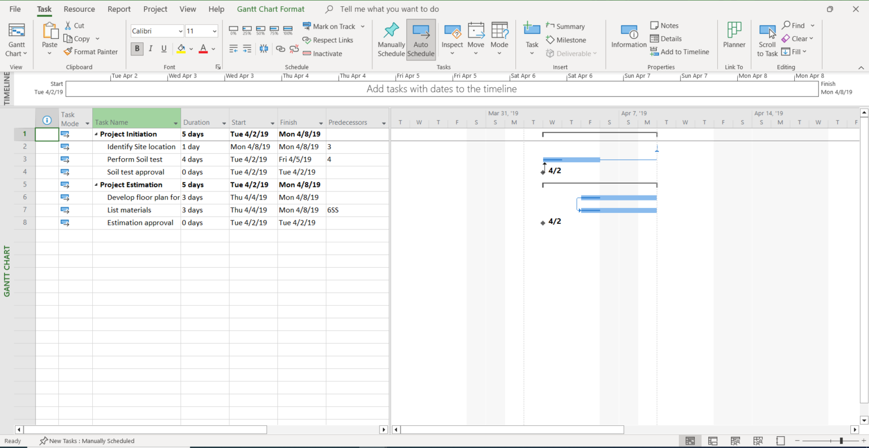
Task: Toggle Auto Schedule mode
Action: [x=421, y=40]
